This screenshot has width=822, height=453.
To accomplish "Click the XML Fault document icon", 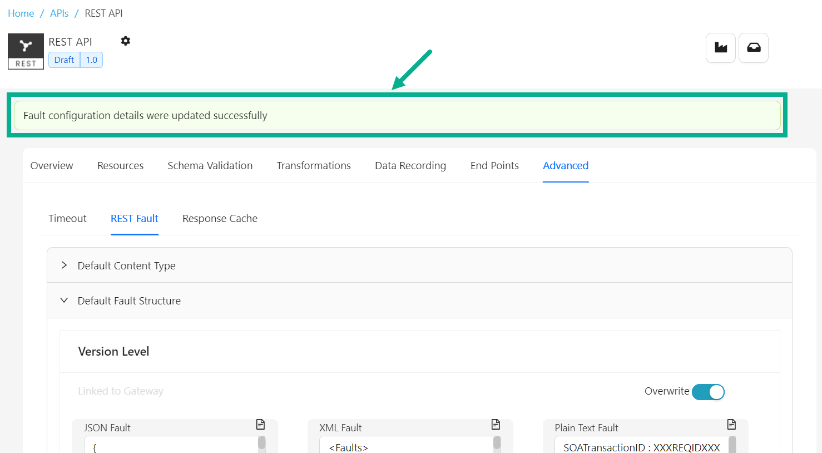I will coord(496,425).
